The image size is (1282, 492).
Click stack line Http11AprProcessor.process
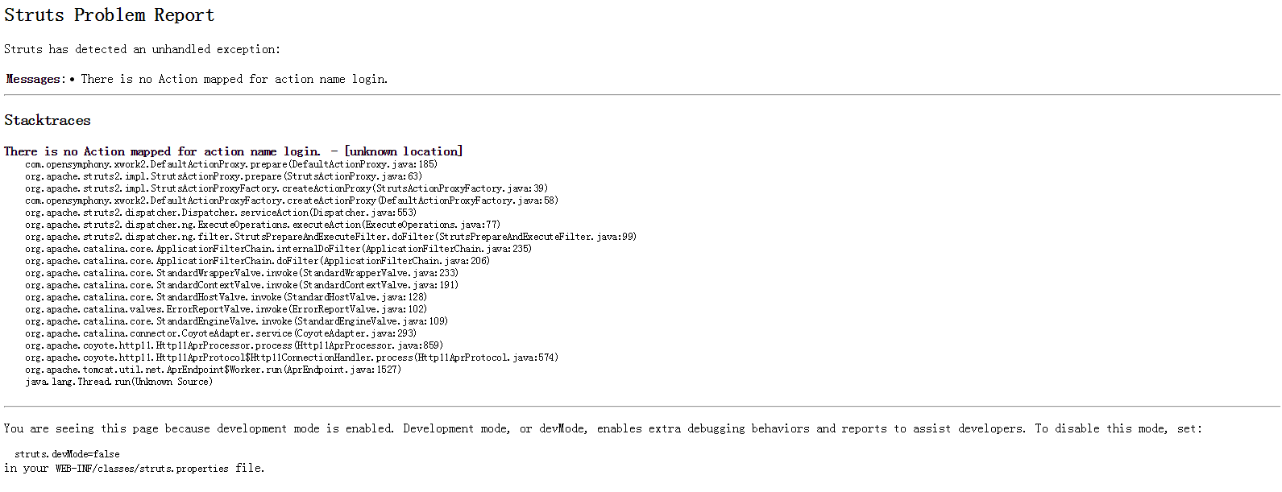234,345
